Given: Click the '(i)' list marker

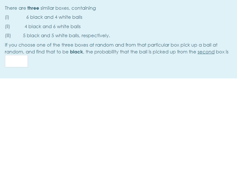Looking at the screenshot, I should tap(7, 17).
